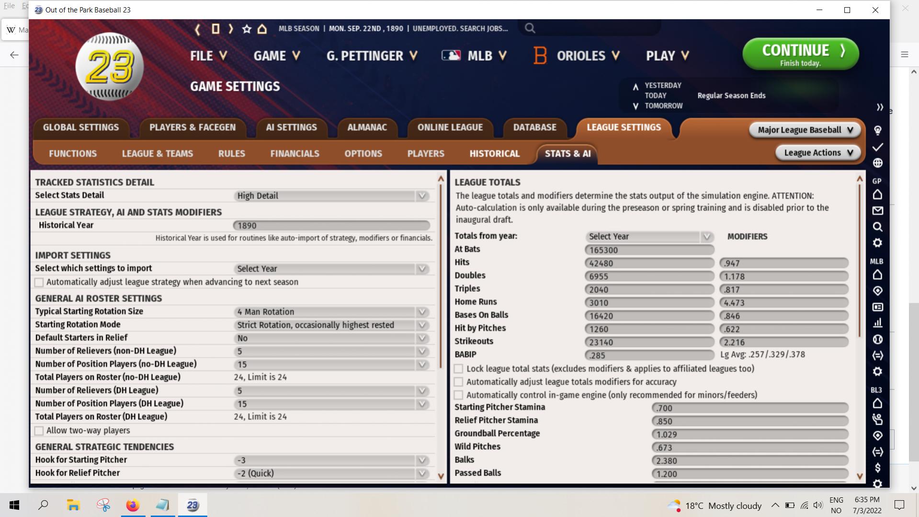
Task: Open Select Stats Detail dropdown
Action: (x=331, y=196)
